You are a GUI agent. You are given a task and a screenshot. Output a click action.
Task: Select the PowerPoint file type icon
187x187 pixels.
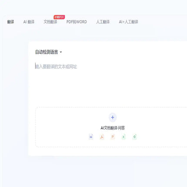[113, 137]
